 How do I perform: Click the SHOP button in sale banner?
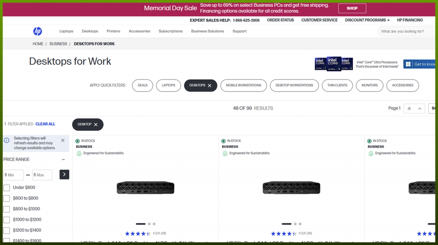[x=352, y=9]
